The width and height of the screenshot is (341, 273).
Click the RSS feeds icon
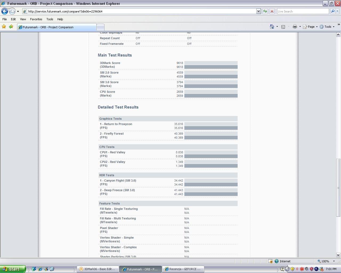283,27
